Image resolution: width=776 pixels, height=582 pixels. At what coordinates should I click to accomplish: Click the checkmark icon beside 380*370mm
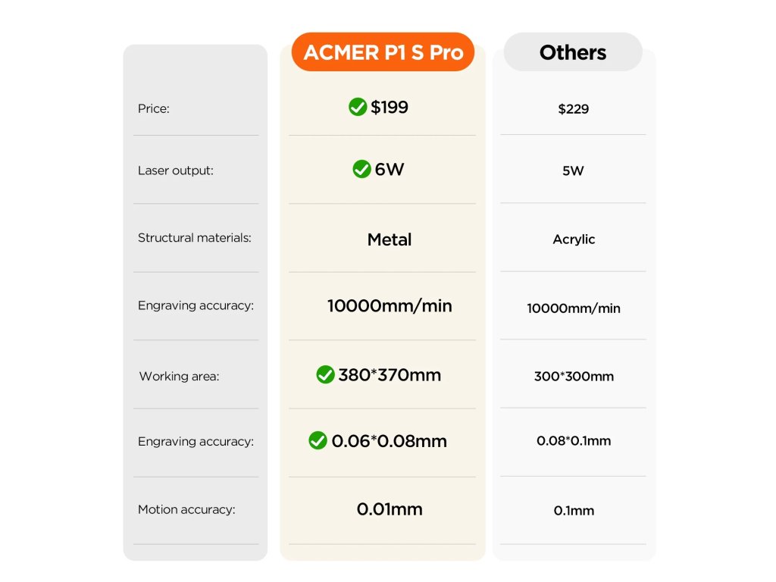click(325, 374)
